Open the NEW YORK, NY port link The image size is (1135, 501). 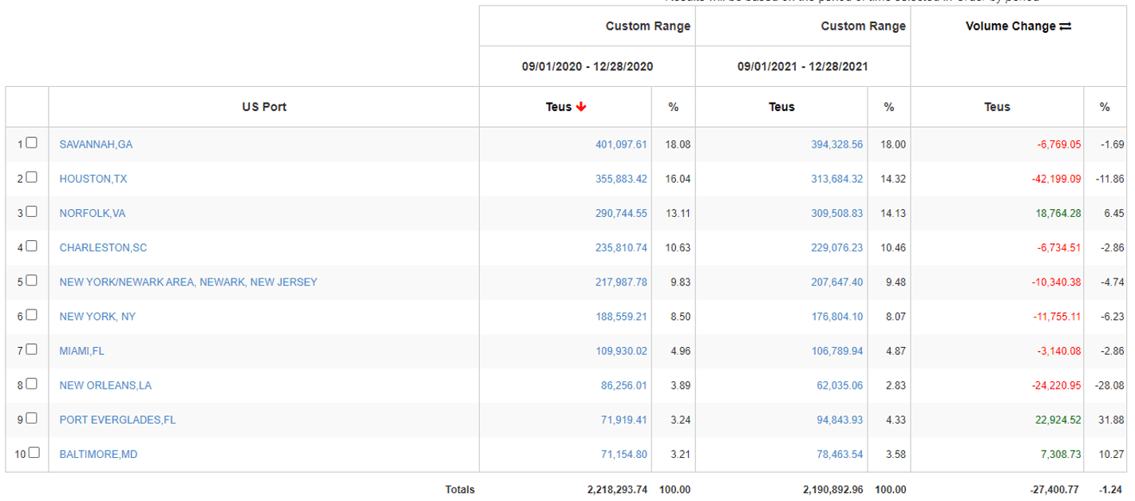point(97,316)
